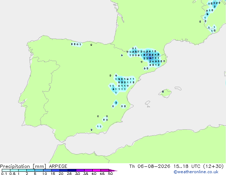Click the 'ARPEGE' model label

coord(58,166)
